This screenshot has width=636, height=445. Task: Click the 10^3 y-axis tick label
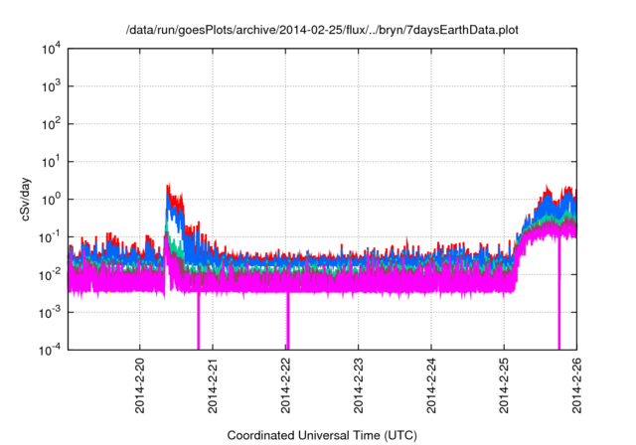point(51,85)
